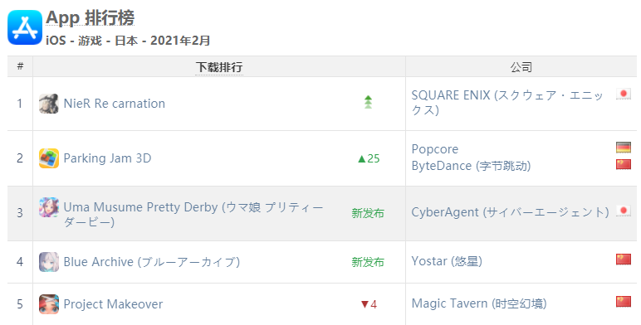
Task: Click the 公司 column header
Action: [x=521, y=67]
